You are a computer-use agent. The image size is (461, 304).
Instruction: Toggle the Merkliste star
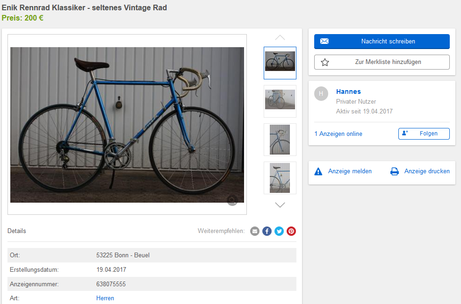click(325, 62)
